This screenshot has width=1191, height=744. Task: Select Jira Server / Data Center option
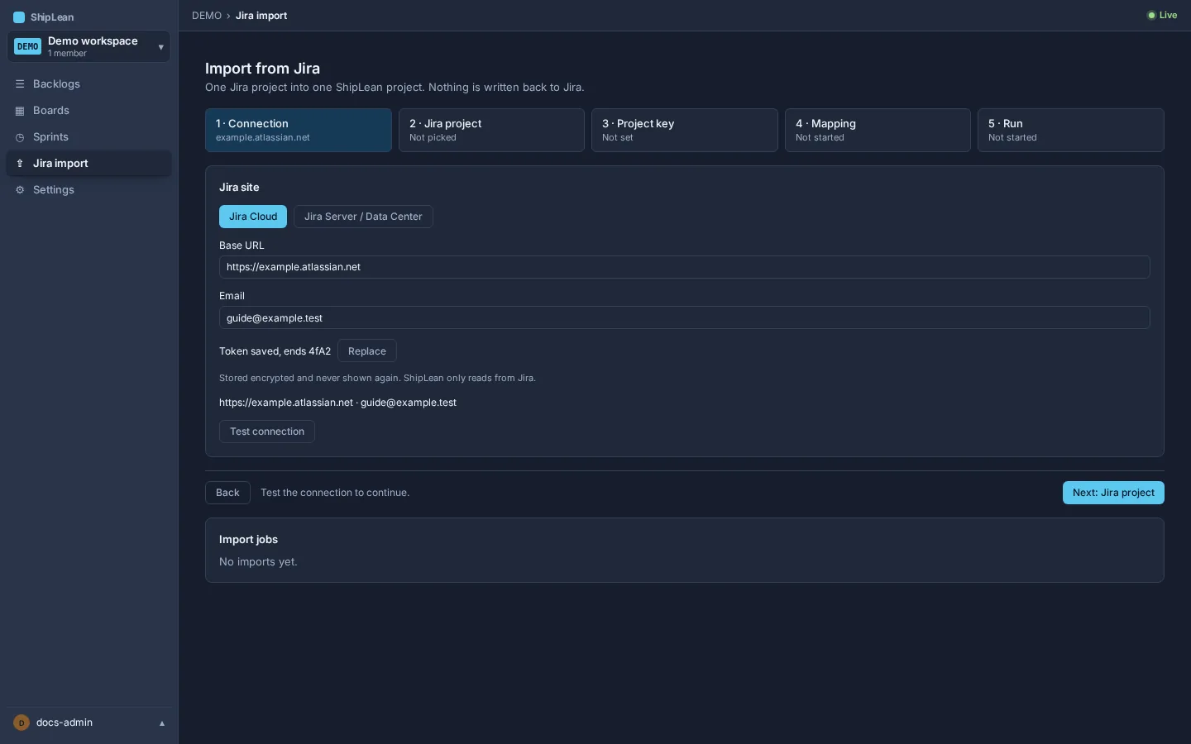point(363,217)
